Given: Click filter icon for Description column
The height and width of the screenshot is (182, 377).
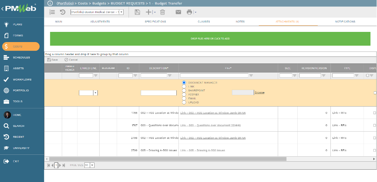Looking at the screenshot, I should click(x=170, y=75).
